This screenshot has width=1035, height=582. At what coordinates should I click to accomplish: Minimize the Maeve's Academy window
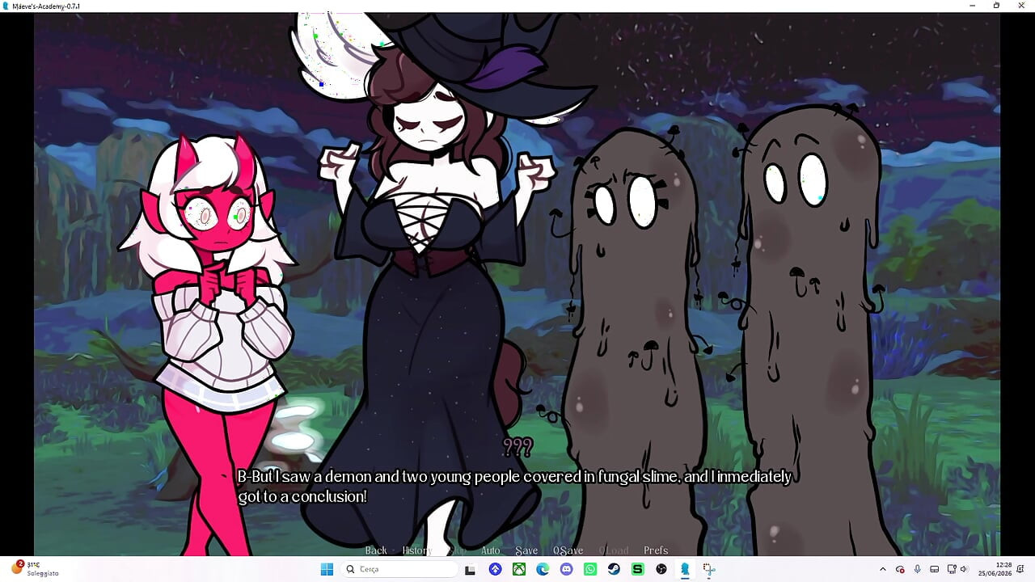(972, 6)
